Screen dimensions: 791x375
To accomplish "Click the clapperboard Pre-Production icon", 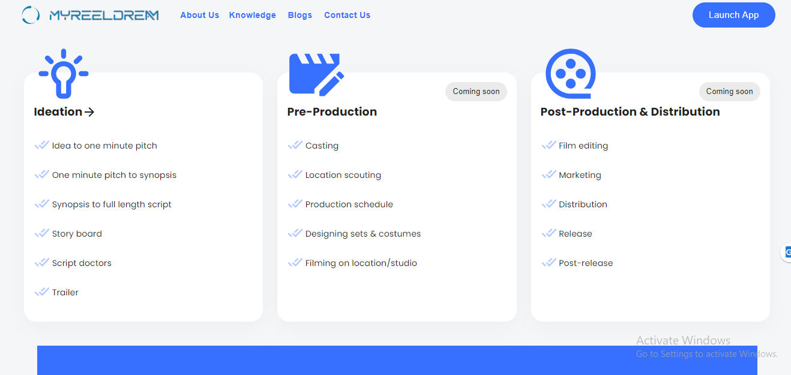I will 316,74.
